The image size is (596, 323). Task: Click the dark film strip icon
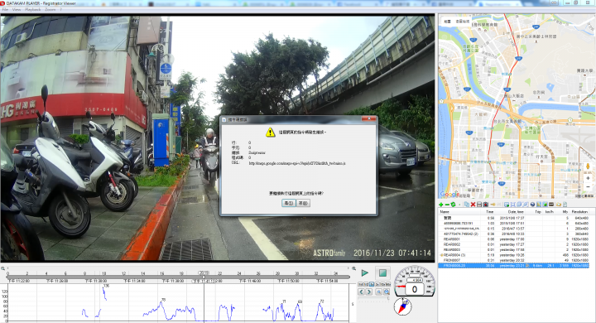point(551,205)
